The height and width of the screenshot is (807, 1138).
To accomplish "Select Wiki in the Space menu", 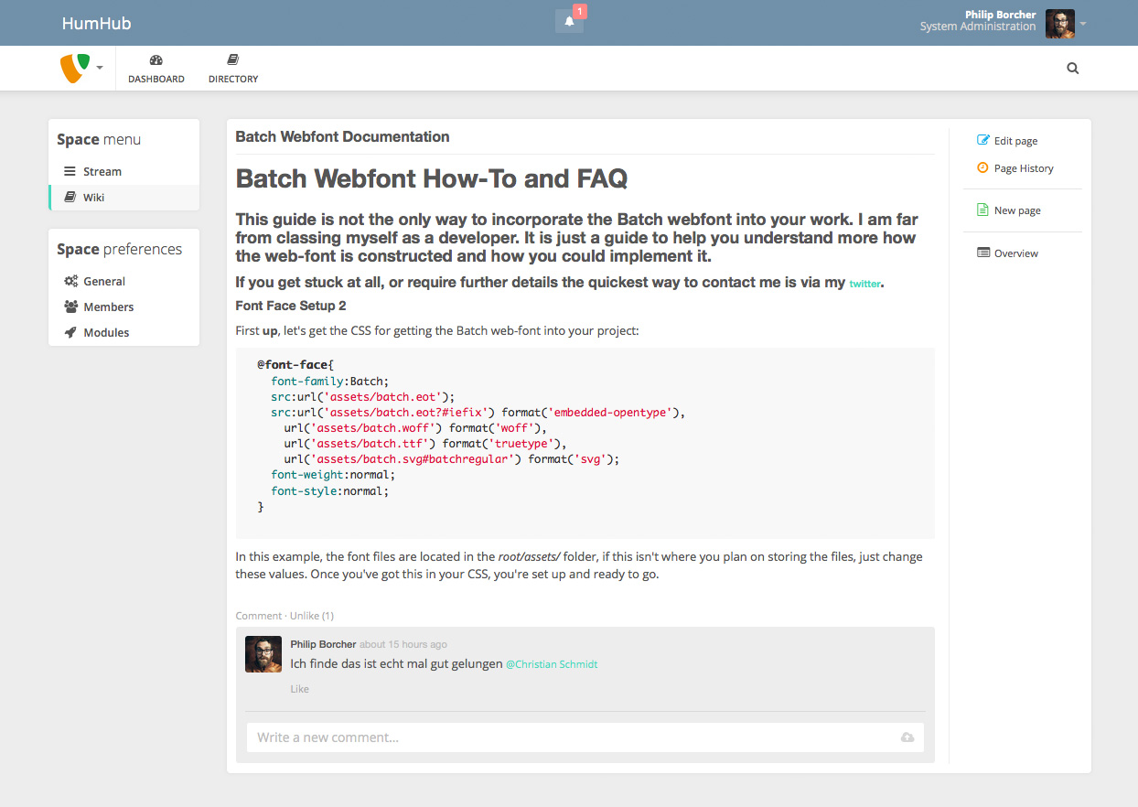I will (x=124, y=197).
